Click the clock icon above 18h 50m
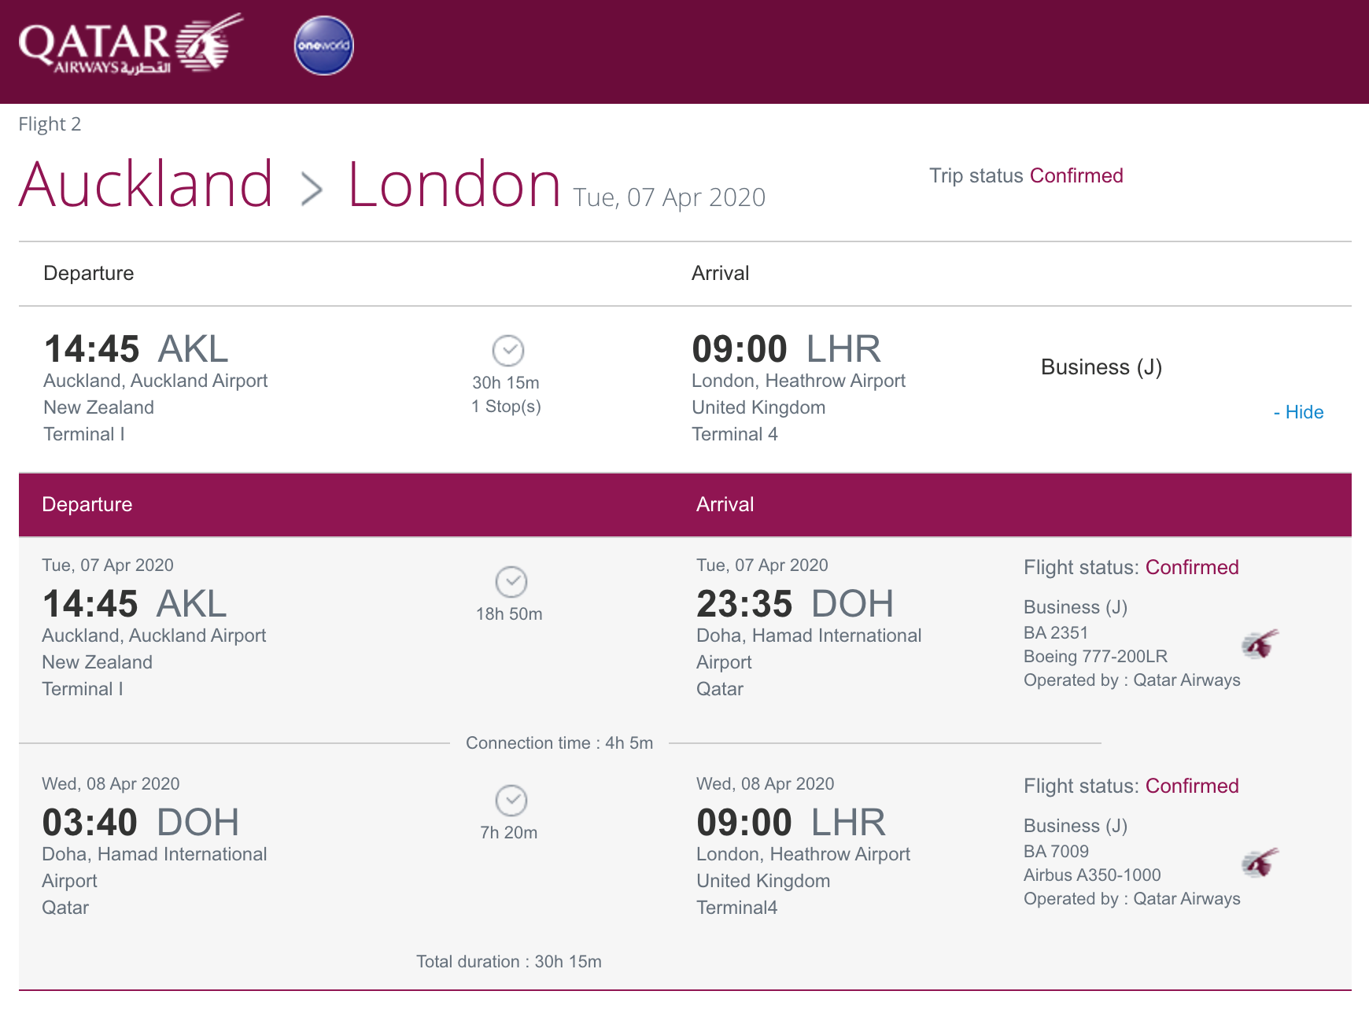Screen dimensions: 1369x1013 [511, 582]
